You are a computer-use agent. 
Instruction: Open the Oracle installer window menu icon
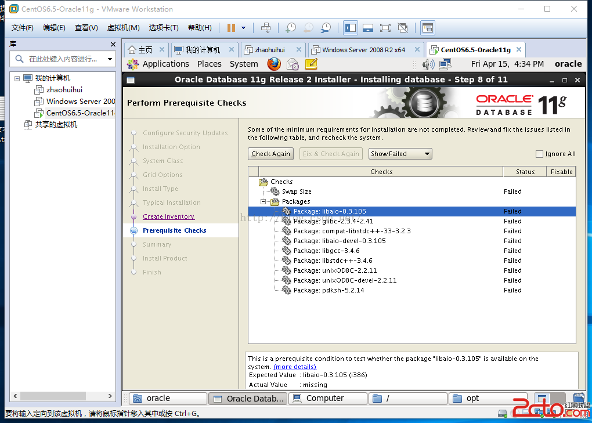pos(131,80)
